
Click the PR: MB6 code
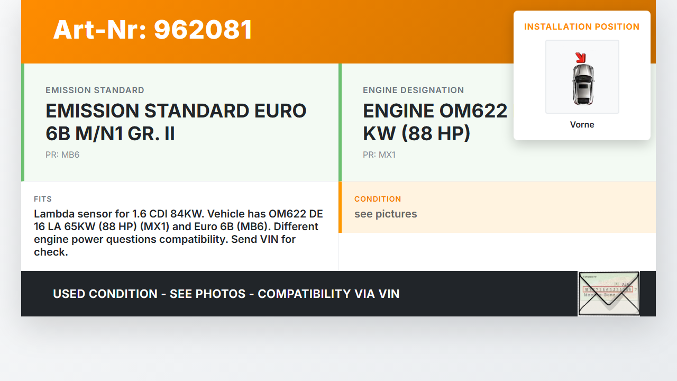62,155
